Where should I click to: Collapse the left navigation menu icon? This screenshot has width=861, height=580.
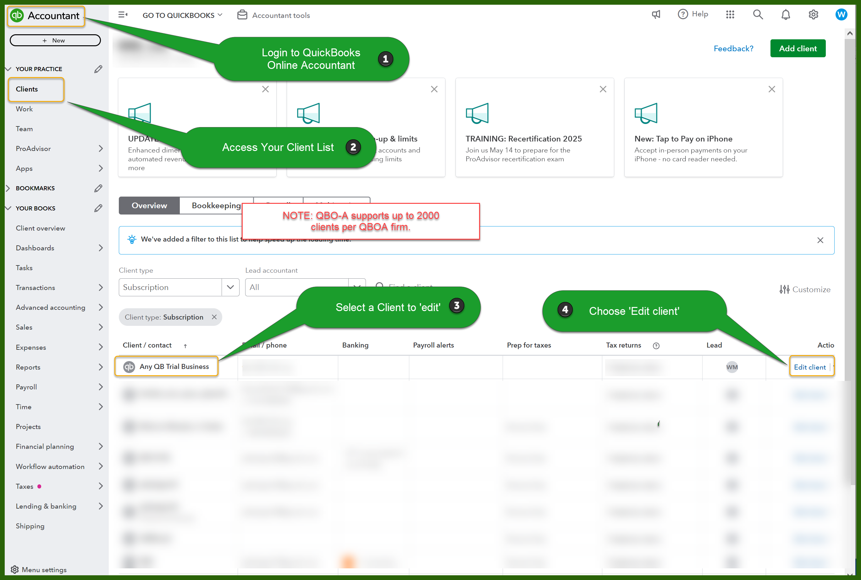pyautogui.click(x=122, y=15)
